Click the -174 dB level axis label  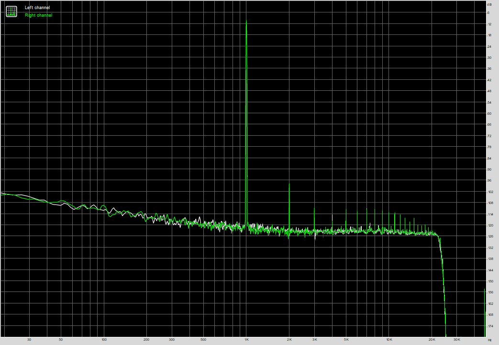click(489, 326)
